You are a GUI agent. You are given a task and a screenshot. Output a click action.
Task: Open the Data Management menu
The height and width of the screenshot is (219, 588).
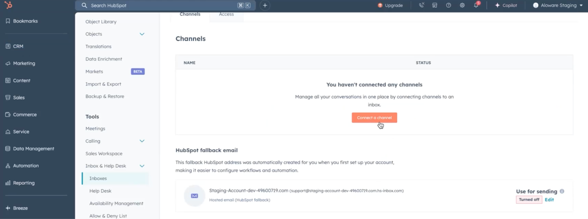(x=30, y=149)
